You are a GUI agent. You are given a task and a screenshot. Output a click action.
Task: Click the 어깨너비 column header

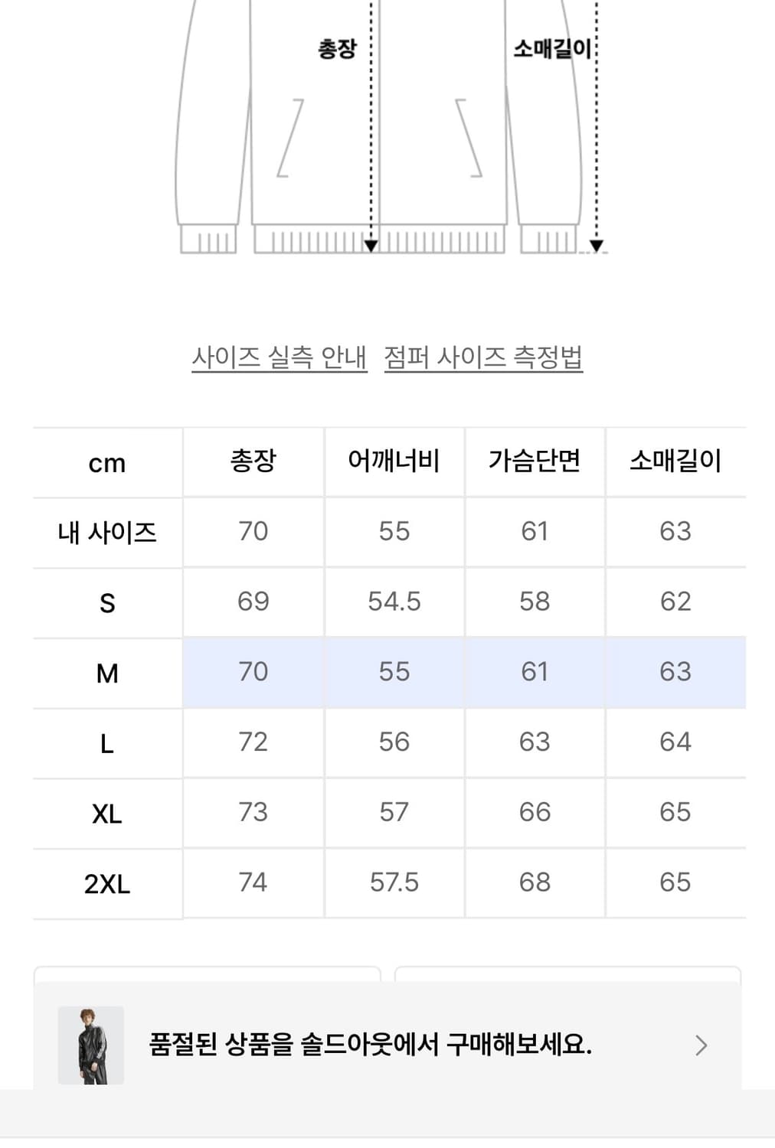click(394, 461)
